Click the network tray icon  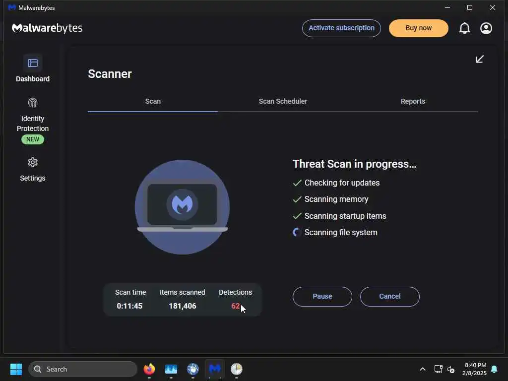(438, 369)
